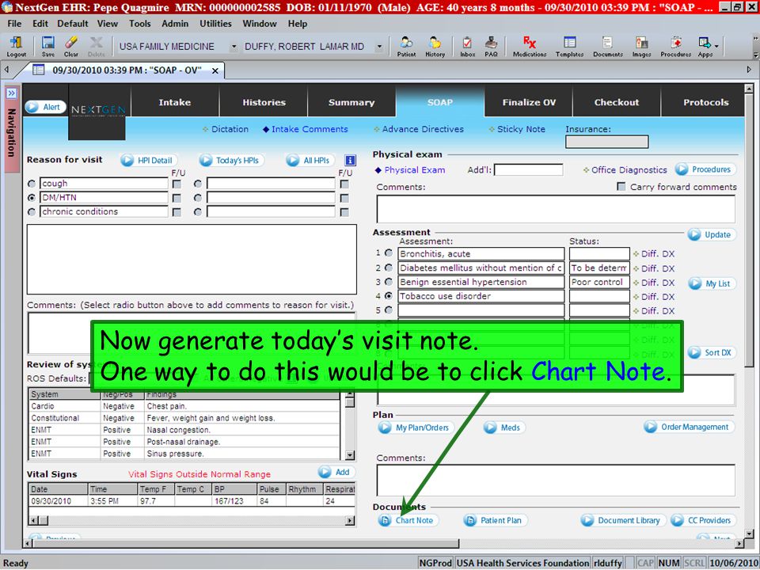
Task: Check F/U box for chronic conditions
Action: 177,212
